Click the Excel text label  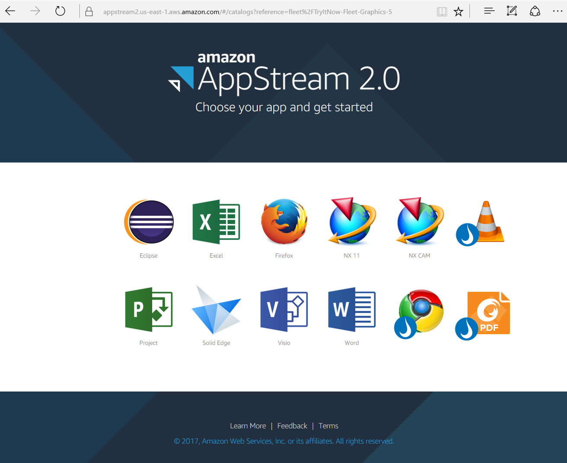click(216, 255)
